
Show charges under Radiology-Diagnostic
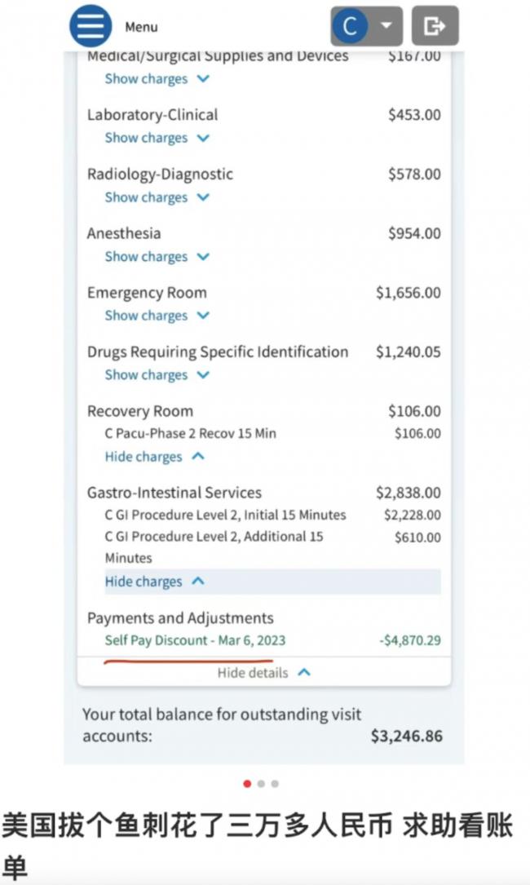pyautogui.click(x=157, y=197)
